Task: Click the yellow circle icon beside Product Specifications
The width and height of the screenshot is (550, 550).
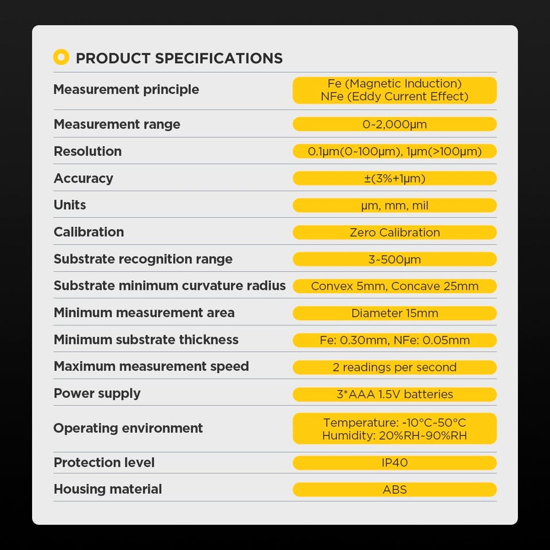Action: (x=61, y=57)
